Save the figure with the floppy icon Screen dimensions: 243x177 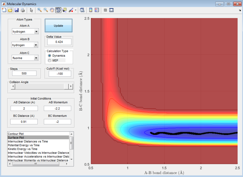pyautogui.click(x=17, y=10)
